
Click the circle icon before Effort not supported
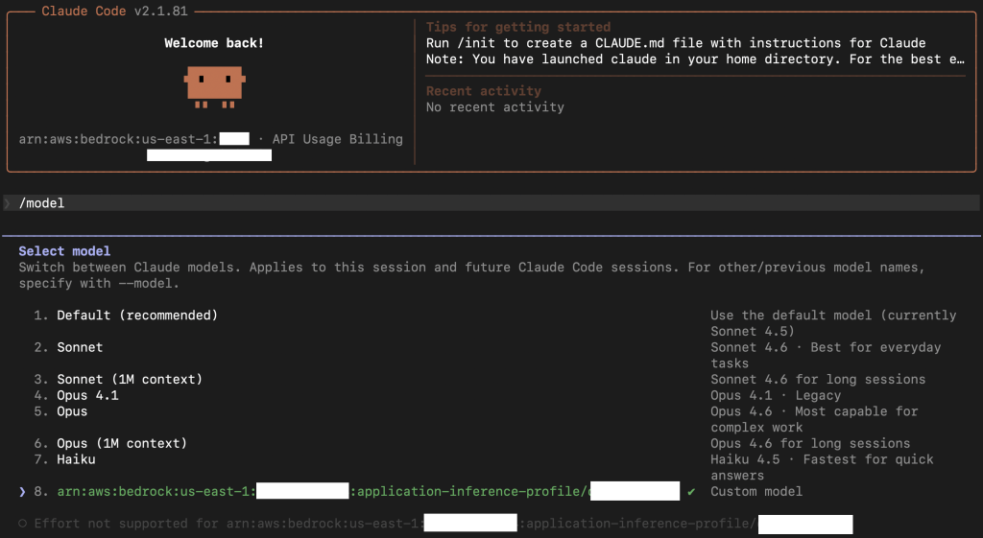pyautogui.click(x=22, y=524)
